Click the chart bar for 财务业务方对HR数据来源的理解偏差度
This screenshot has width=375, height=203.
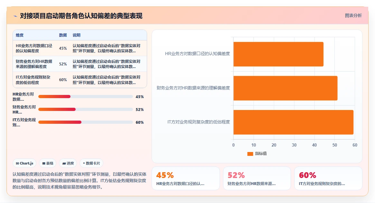[x=285, y=88]
